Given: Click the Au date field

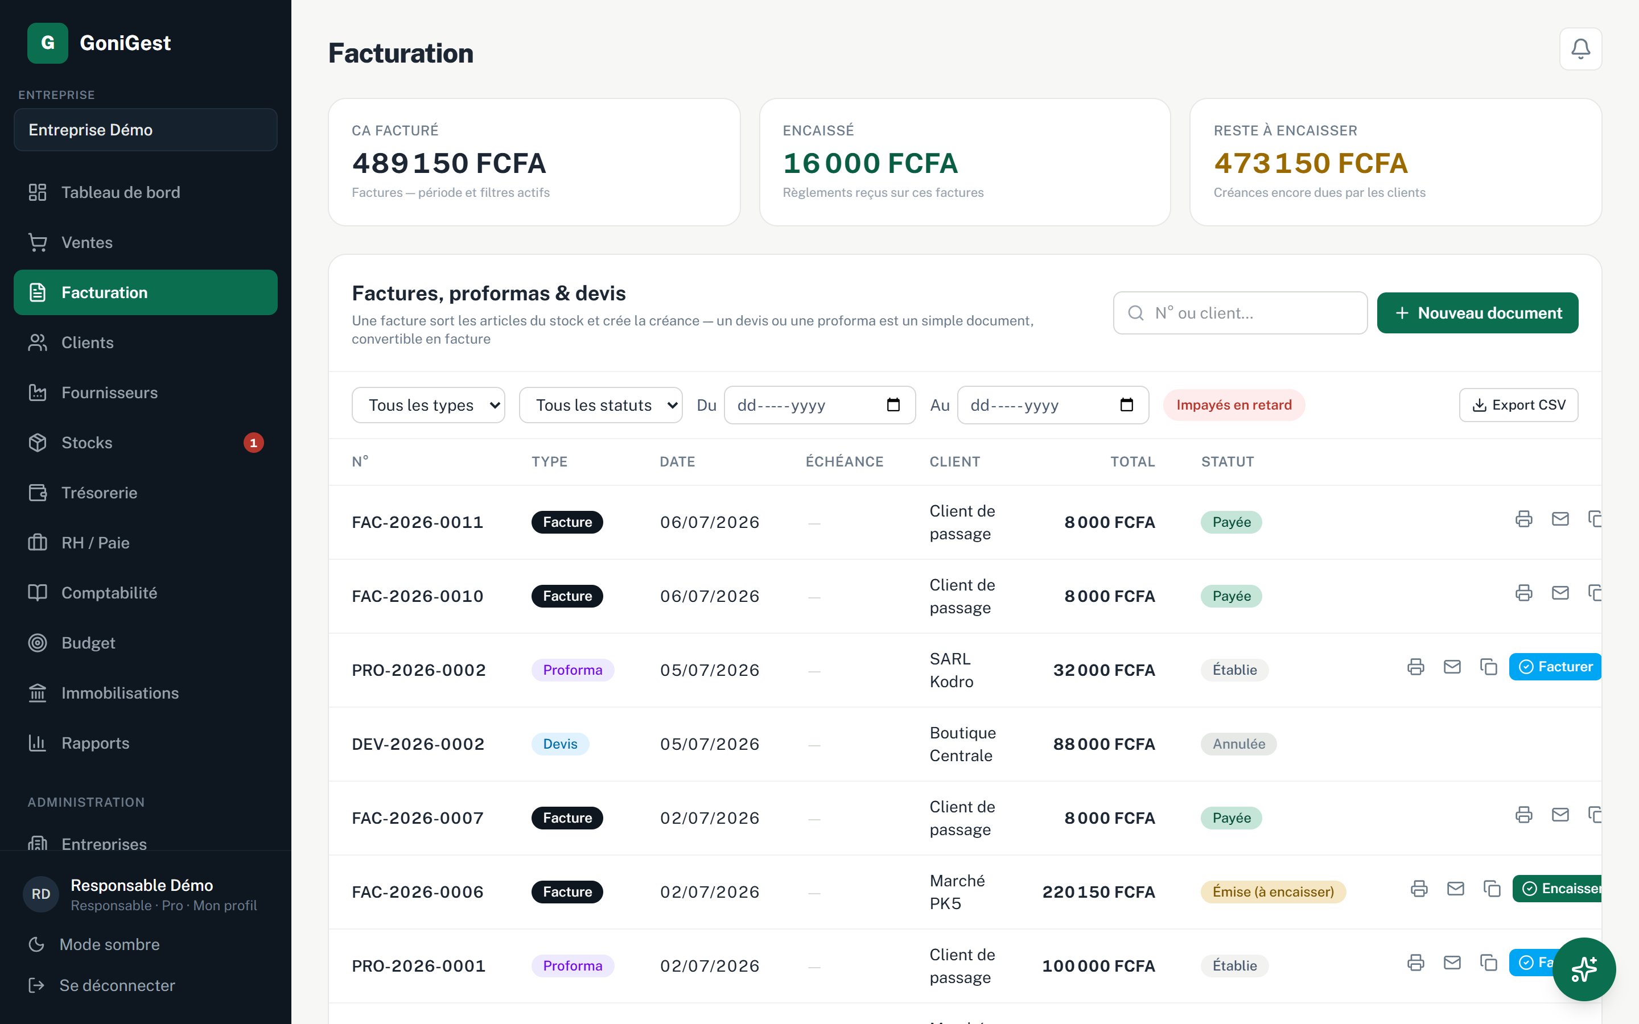Looking at the screenshot, I should 1052,405.
